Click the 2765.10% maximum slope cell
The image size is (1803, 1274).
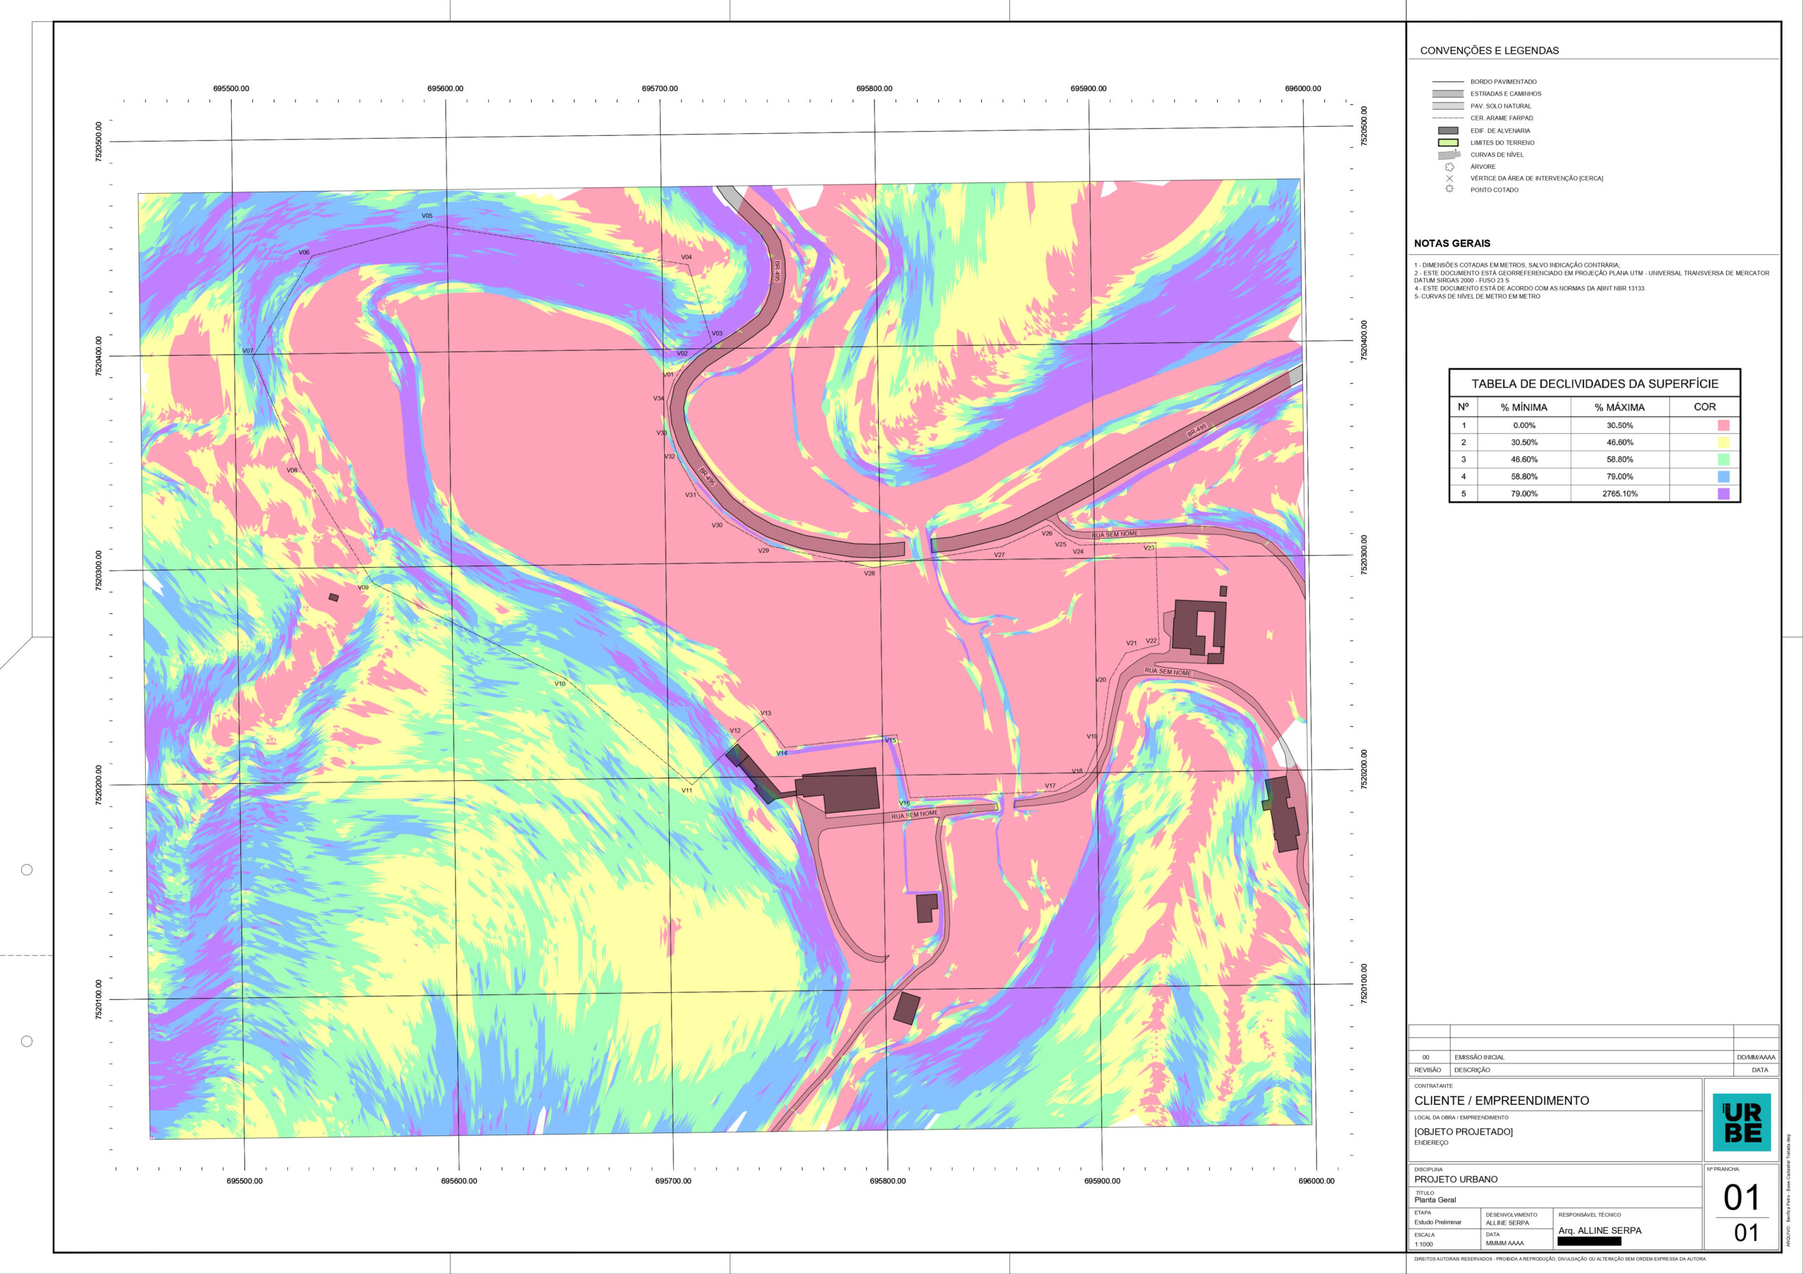[1619, 494]
